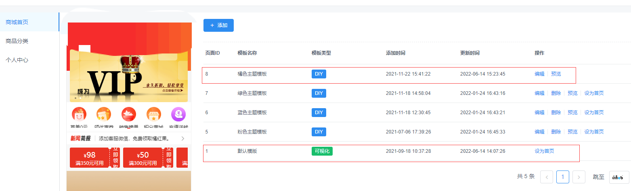Click 编辑 for 橘色主题模板
Screen dimensions: 631x191
point(539,74)
